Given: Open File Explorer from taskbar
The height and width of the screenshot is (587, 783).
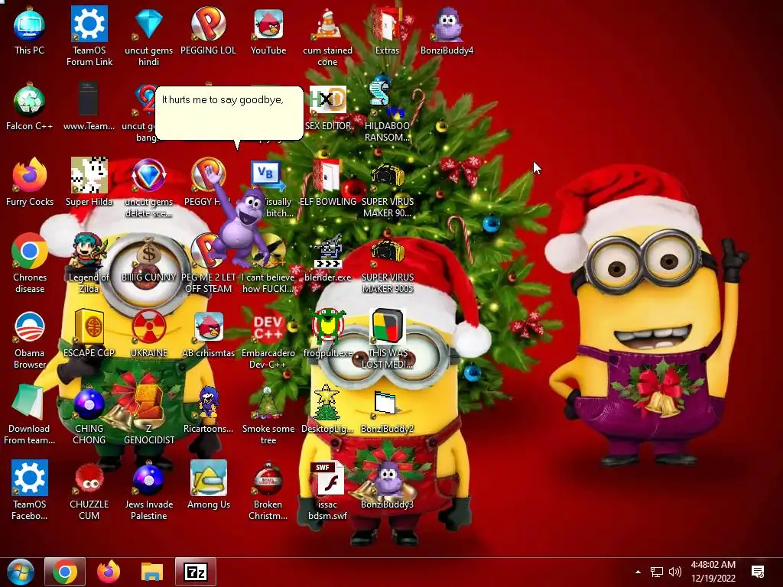Looking at the screenshot, I should [152, 572].
